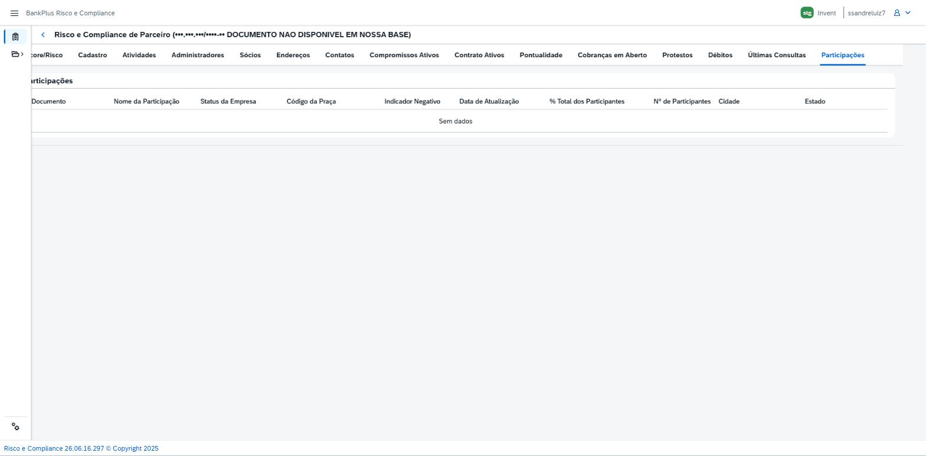
Task: Click the Documento column header
Action: pyautogui.click(x=48, y=102)
